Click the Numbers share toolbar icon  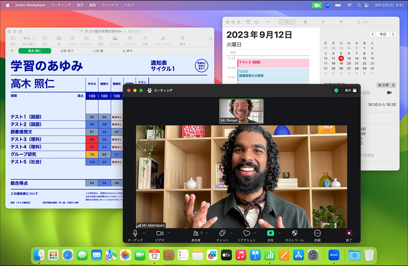tap(145, 38)
